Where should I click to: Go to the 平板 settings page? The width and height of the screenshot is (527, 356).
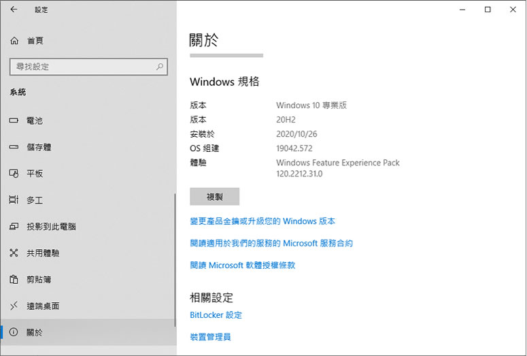coord(88,174)
